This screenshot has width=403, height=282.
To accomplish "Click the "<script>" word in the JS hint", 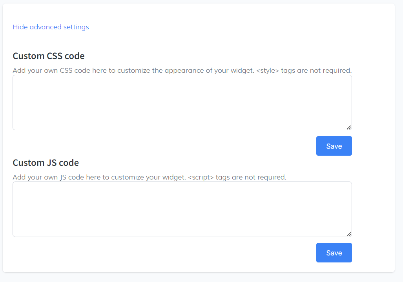I will click(201, 177).
